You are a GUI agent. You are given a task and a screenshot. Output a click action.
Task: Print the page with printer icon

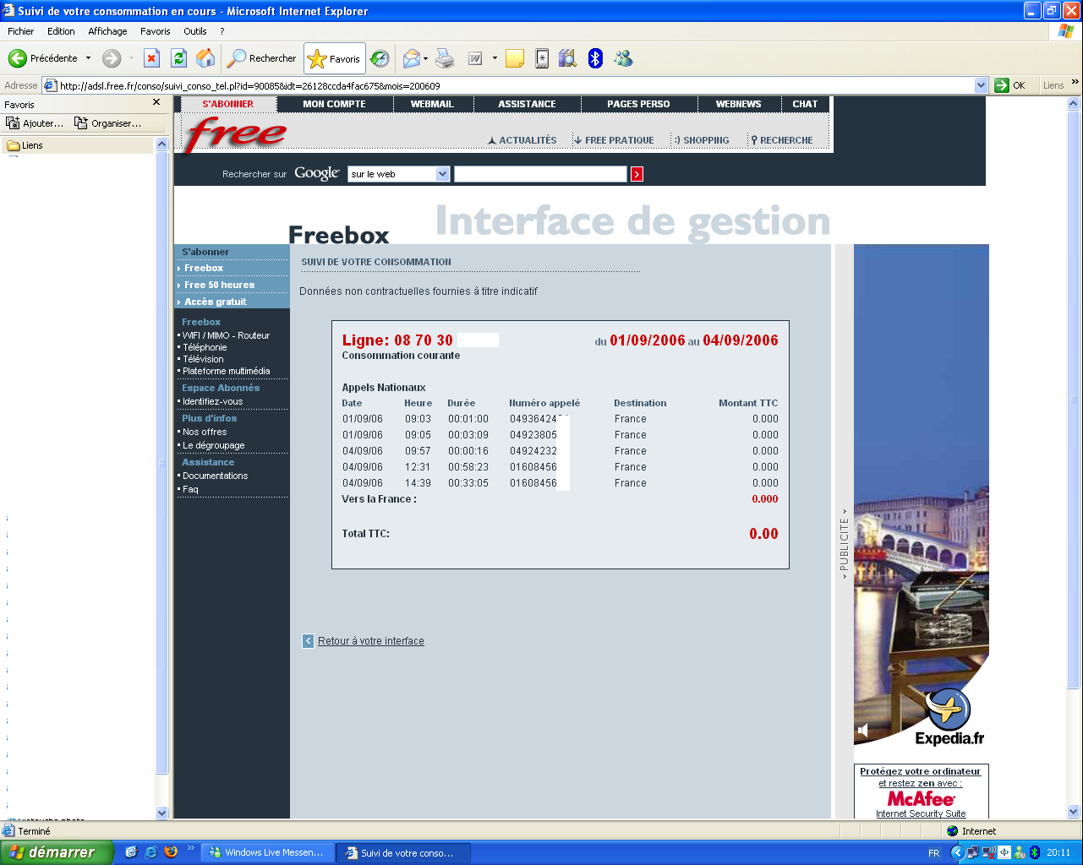pyautogui.click(x=446, y=58)
